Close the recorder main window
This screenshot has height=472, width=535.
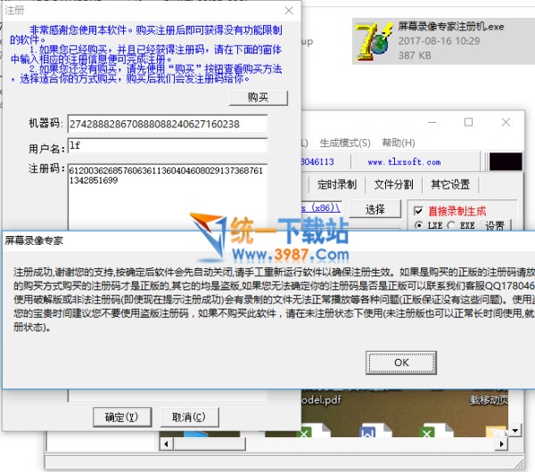(506, 122)
